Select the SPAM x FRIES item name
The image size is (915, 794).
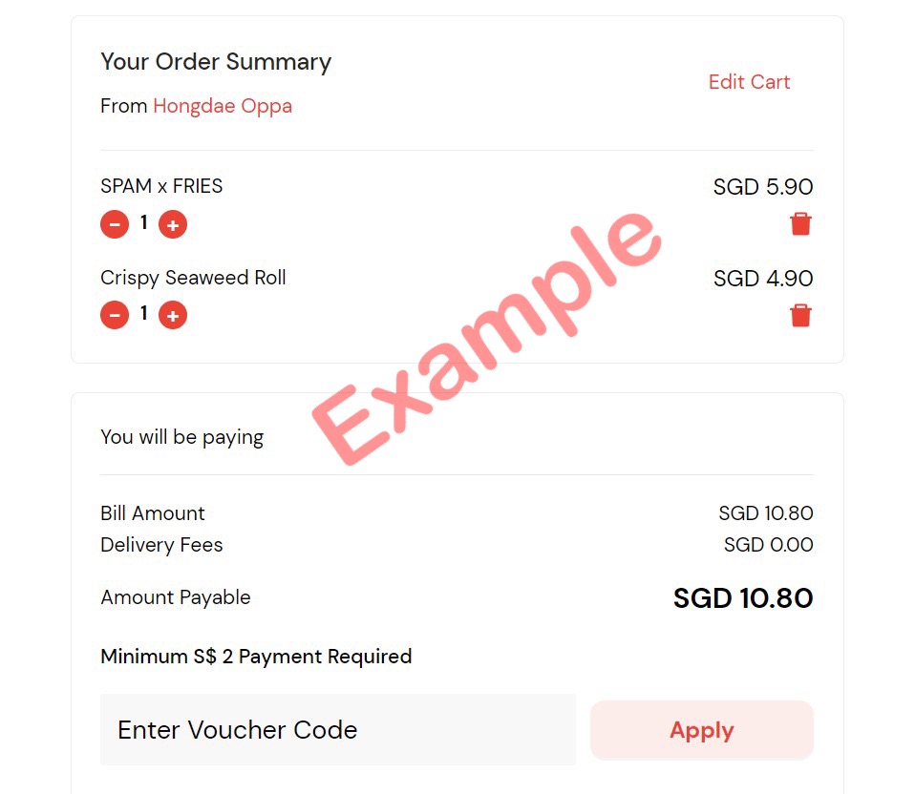161,186
